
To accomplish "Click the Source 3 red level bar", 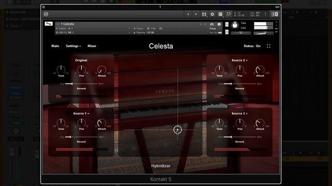I will click(x=240, y=149).
